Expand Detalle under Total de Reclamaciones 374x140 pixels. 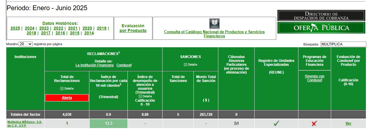click(x=67, y=89)
